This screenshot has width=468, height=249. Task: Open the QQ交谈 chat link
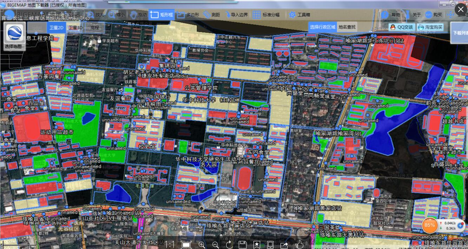pos(402,27)
